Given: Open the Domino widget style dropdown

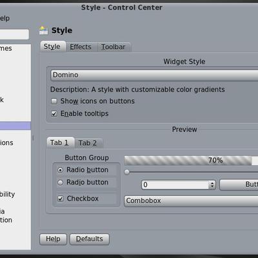Looking at the screenshot, I should pos(154,75).
